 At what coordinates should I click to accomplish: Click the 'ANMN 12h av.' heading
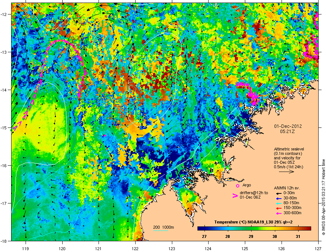pyautogui.click(x=287, y=188)
